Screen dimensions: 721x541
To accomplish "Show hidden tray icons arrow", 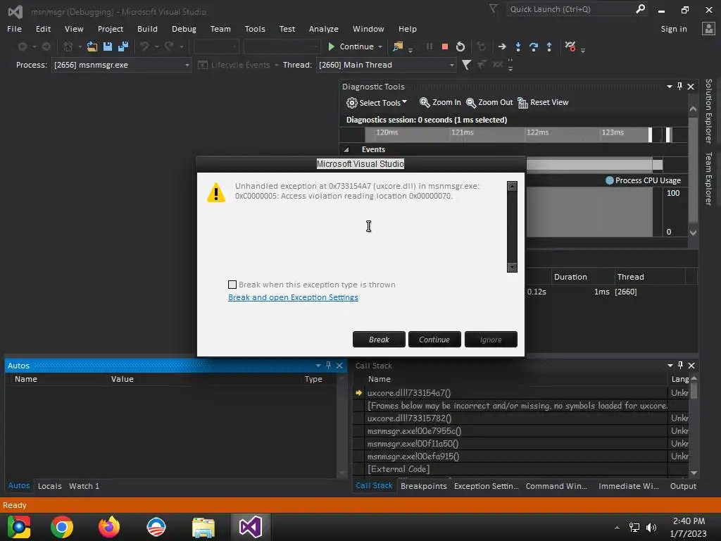I will [617, 528].
